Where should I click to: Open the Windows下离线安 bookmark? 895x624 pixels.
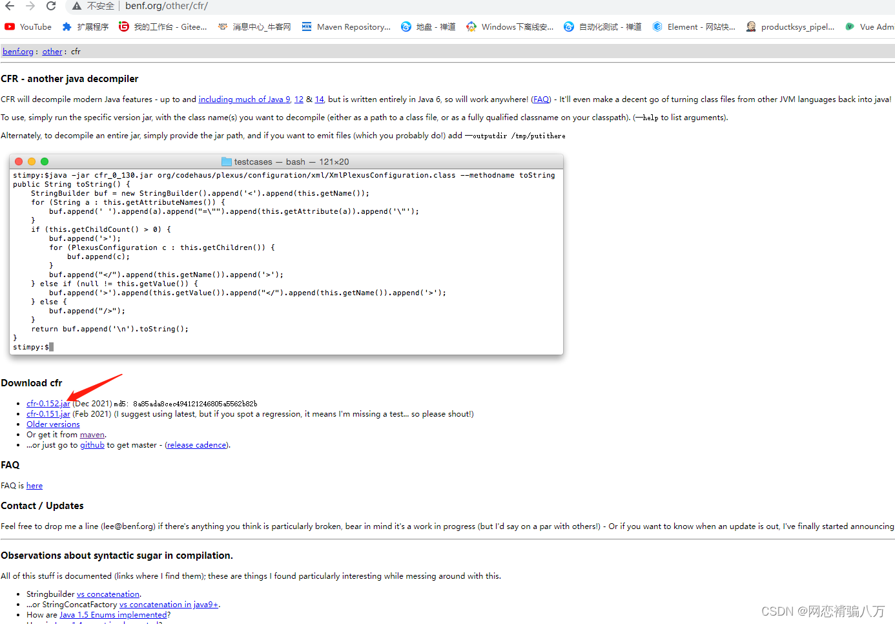pyautogui.click(x=510, y=26)
